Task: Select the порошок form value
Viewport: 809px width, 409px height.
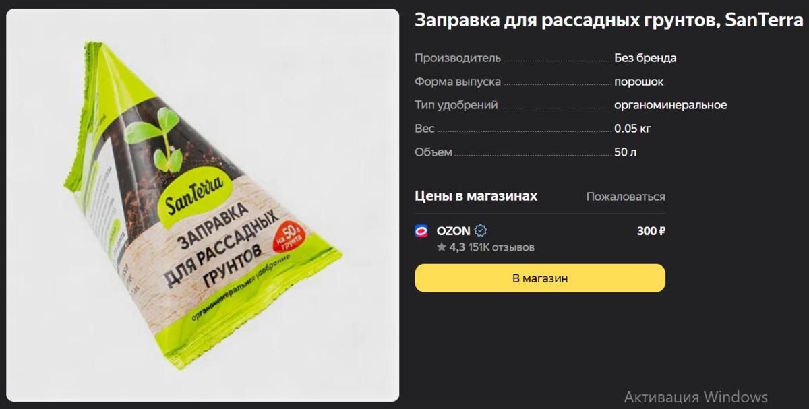Action: pos(639,82)
